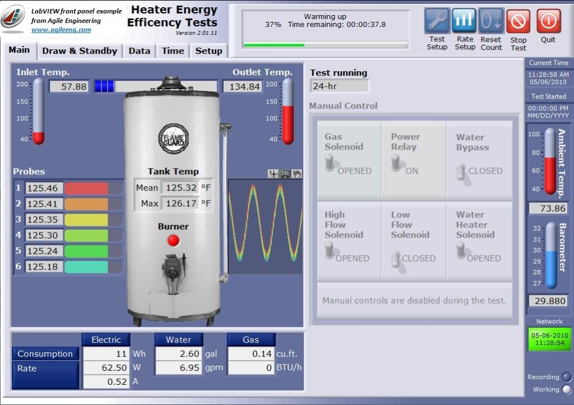The width and height of the screenshot is (574, 405).
Task: Toggle the Low Flow Solenoid switch
Action: pyautogui.click(x=396, y=259)
